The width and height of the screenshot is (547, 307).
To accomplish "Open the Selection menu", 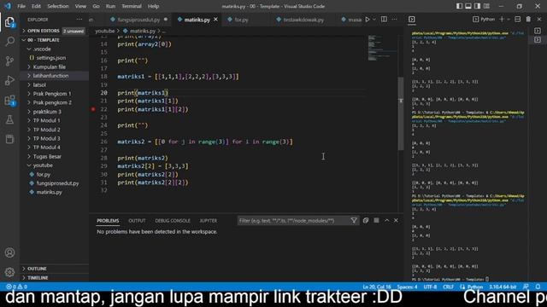I will coord(58,6).
